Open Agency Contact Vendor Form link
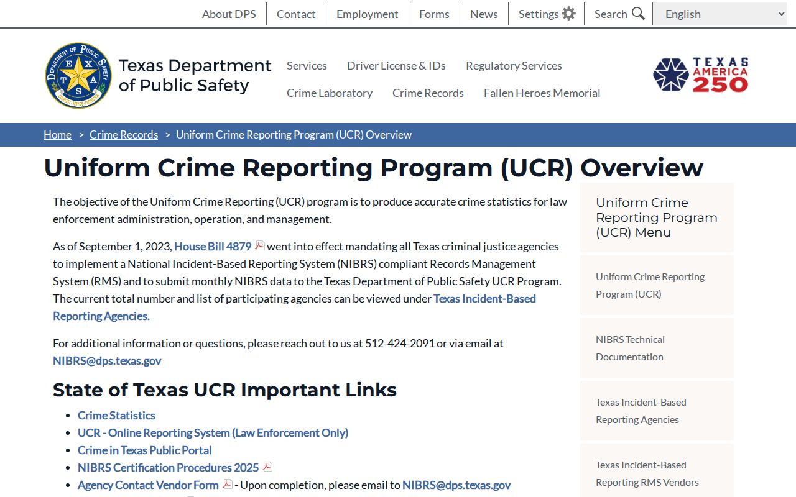The height and width of the screenshot is (497, 796). [x=148, y=485]
